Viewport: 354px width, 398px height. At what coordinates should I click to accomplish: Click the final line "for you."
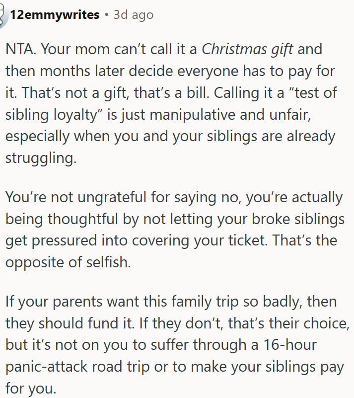point(31,389)
